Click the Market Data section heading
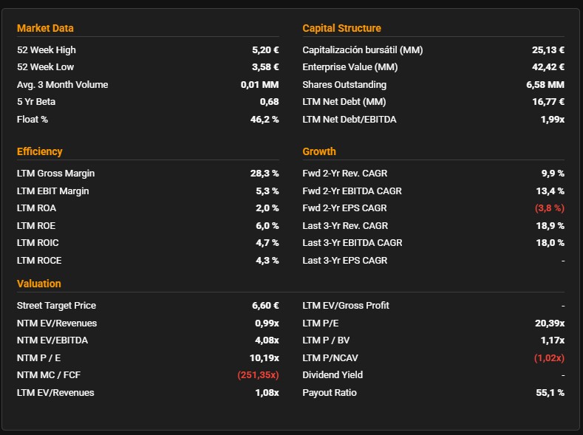This screenshot has height=435, width=583. (45, 28)
